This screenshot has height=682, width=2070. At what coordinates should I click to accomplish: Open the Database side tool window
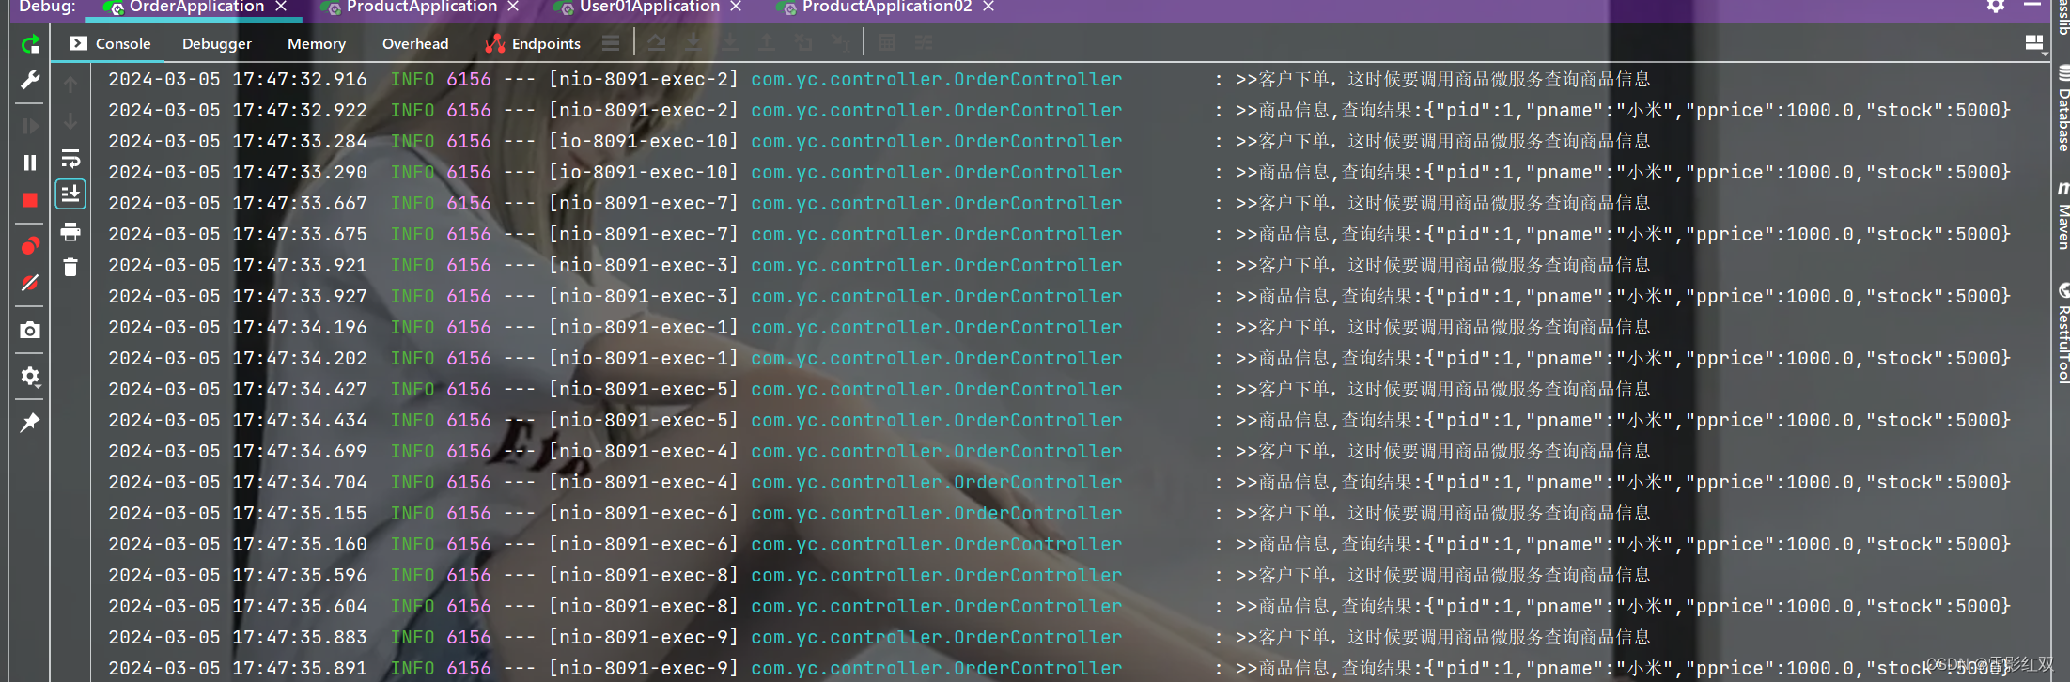tap(2062, 108)
